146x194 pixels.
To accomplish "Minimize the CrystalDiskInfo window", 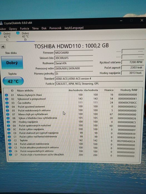I will pyautogui.click(x=121, y=21).
